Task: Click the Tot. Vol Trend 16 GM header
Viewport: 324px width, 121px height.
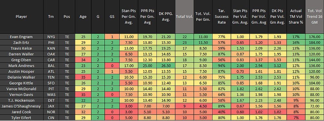Action: coord(315,17)
